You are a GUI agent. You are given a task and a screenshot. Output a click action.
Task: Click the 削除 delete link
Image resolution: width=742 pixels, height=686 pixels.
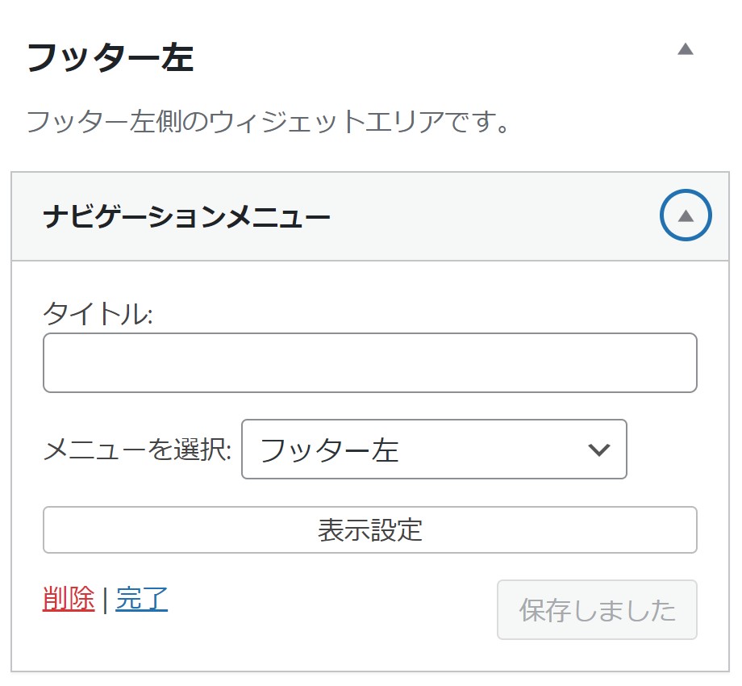tap(69, 598)
